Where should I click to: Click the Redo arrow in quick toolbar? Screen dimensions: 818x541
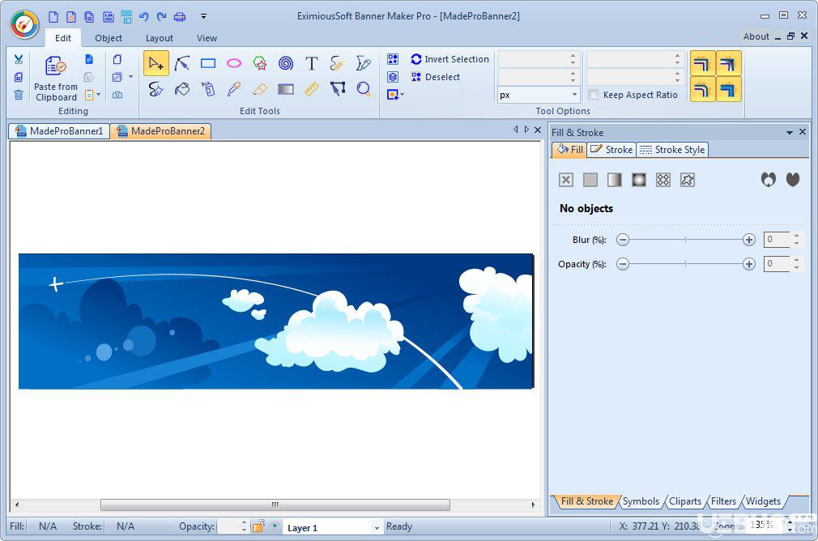coord(162,17)
